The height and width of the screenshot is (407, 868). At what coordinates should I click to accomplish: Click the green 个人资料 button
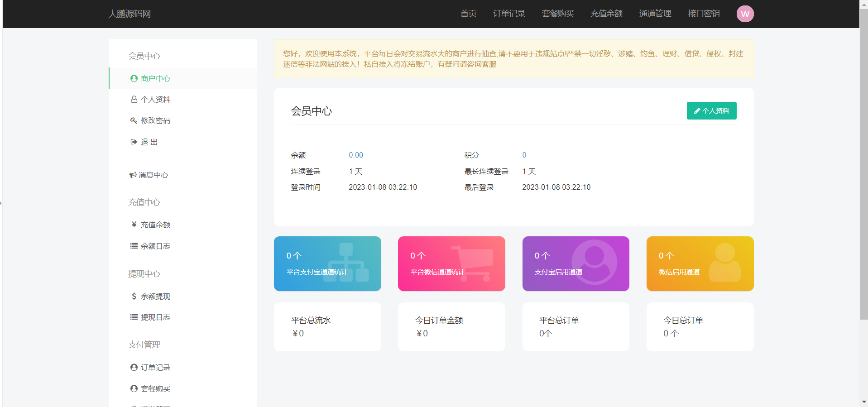click(711, 111)
